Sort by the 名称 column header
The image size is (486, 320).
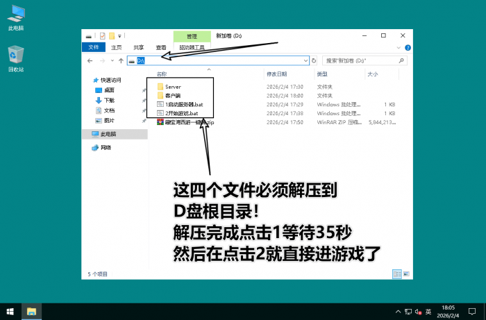click(162, 74)
